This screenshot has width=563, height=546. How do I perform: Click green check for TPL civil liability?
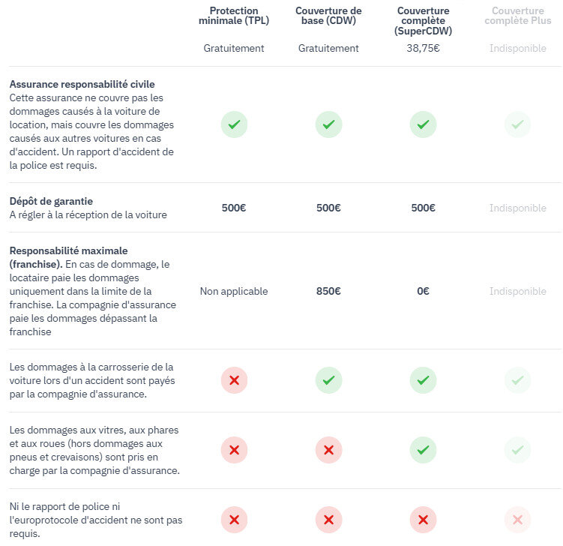click(x=234, y=124)
